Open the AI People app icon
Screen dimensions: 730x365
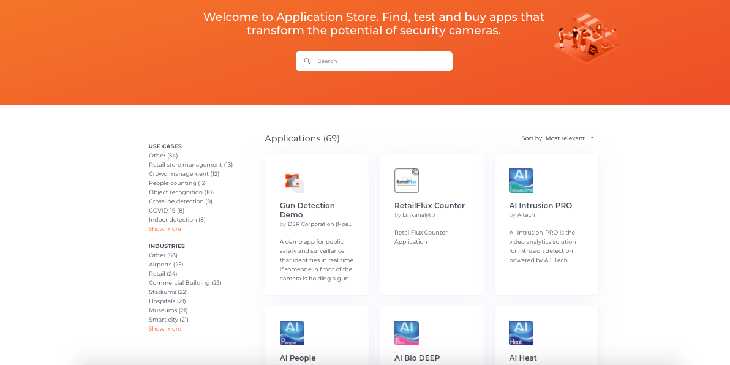point(292,333)
